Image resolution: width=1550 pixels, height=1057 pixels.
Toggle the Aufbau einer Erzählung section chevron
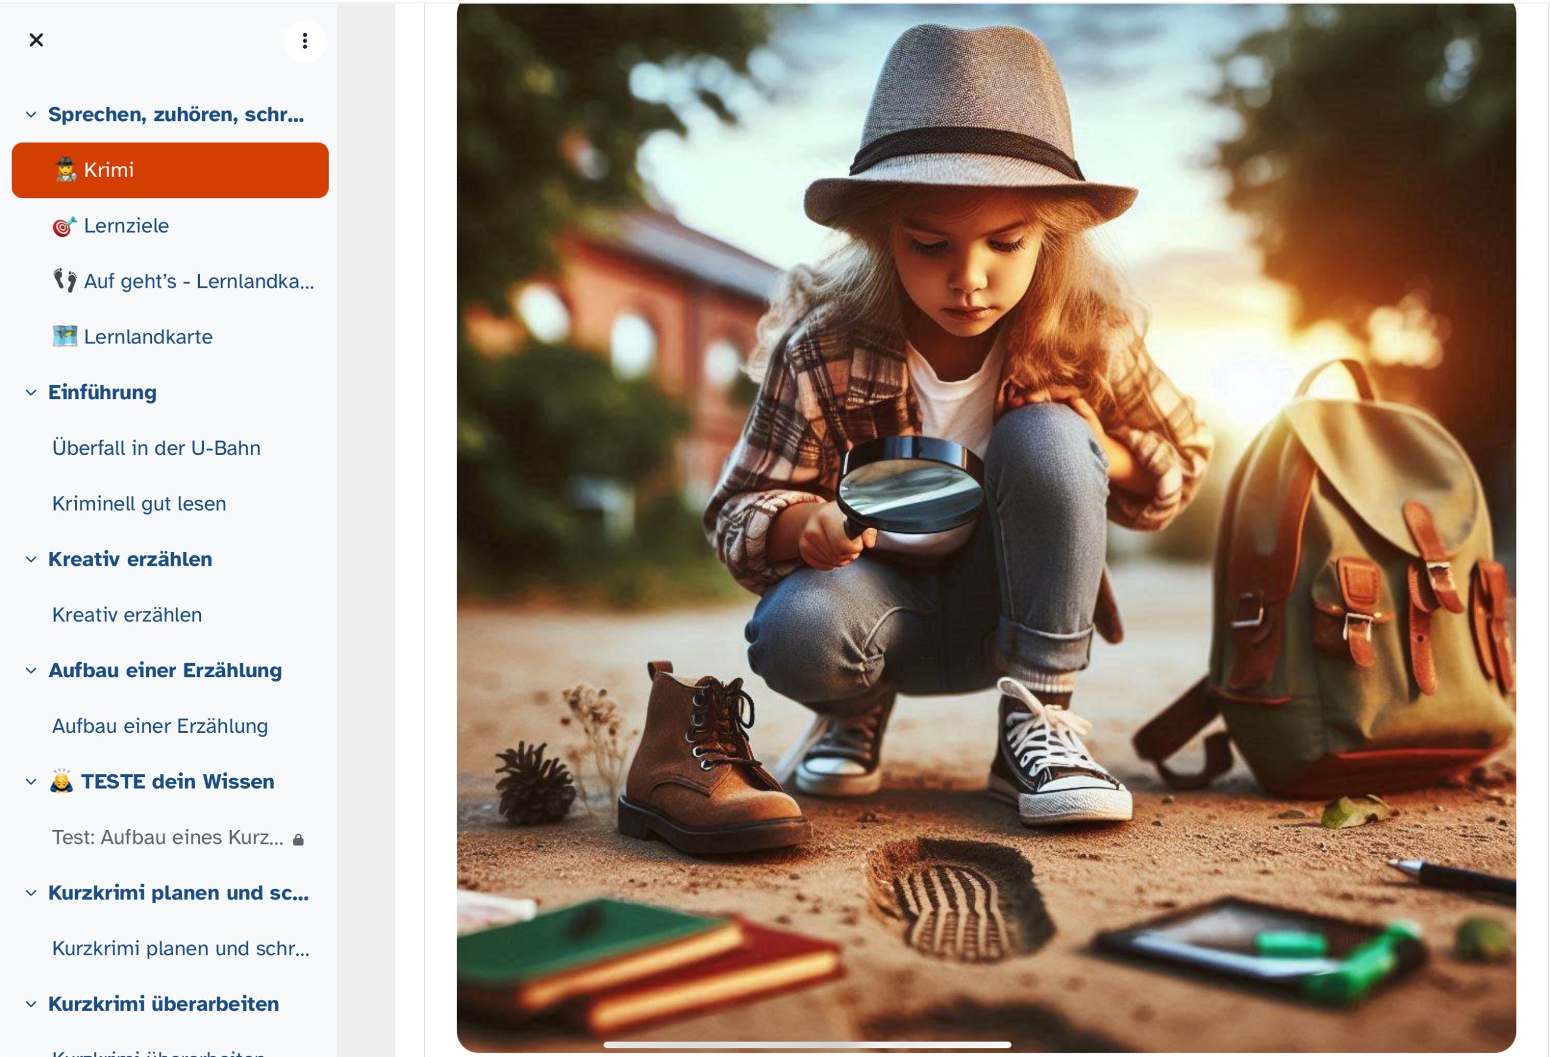(x=31, y=671)
